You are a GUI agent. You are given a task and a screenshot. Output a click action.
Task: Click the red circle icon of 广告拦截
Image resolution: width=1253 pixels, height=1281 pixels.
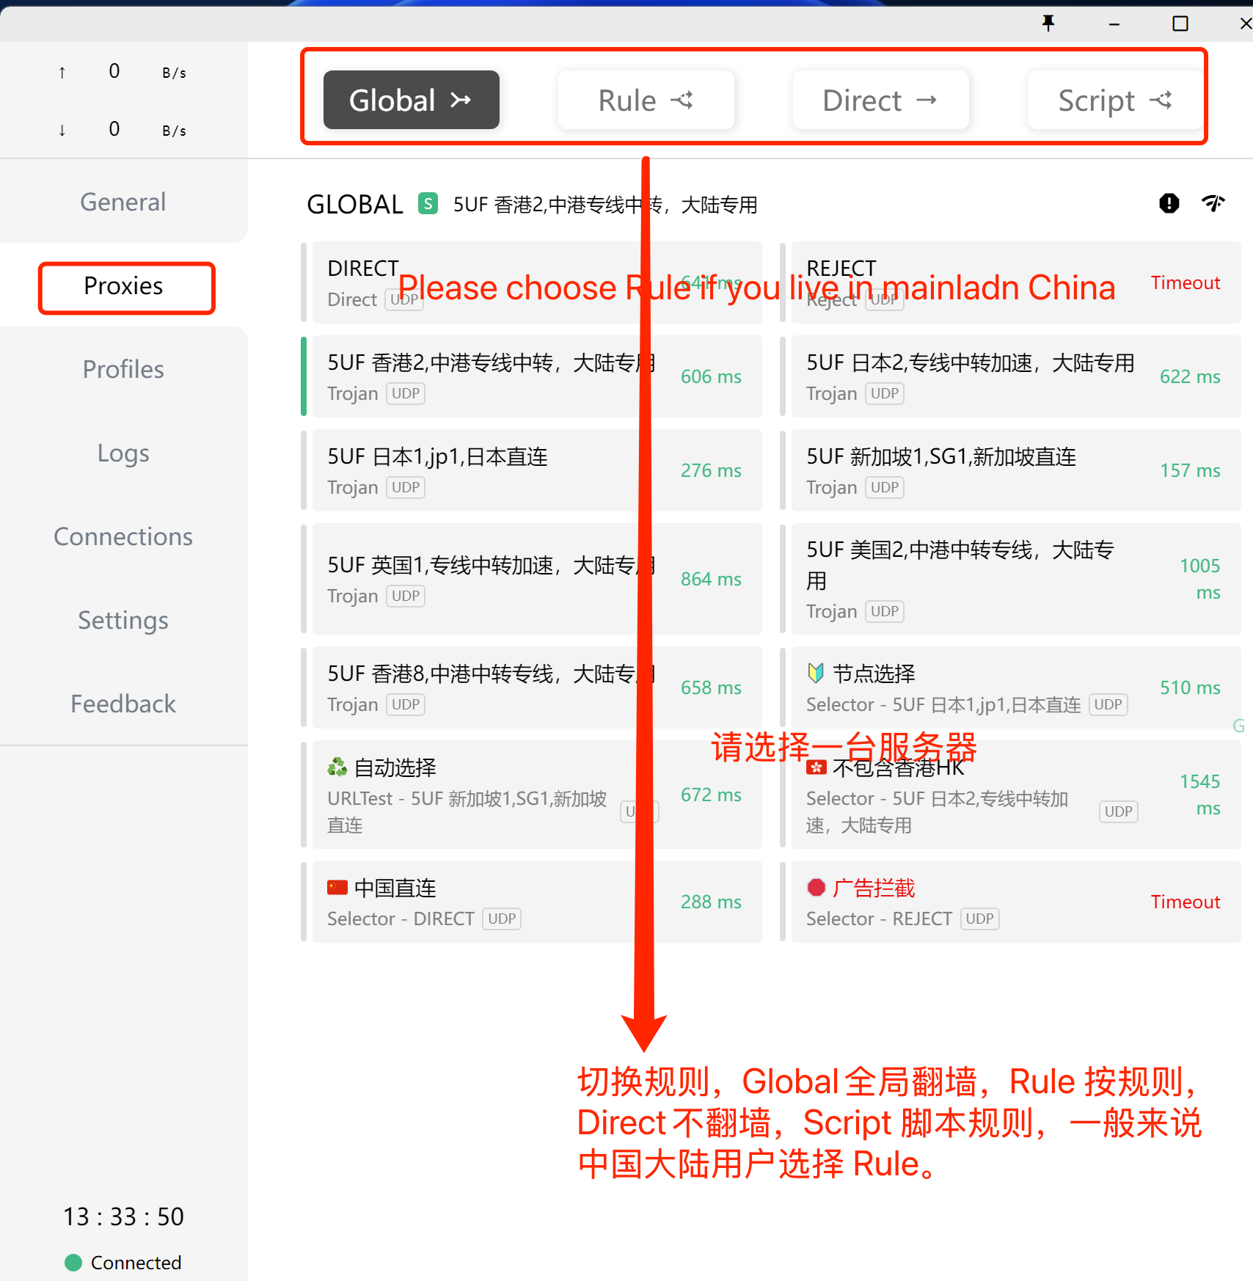tap(816, 888)
